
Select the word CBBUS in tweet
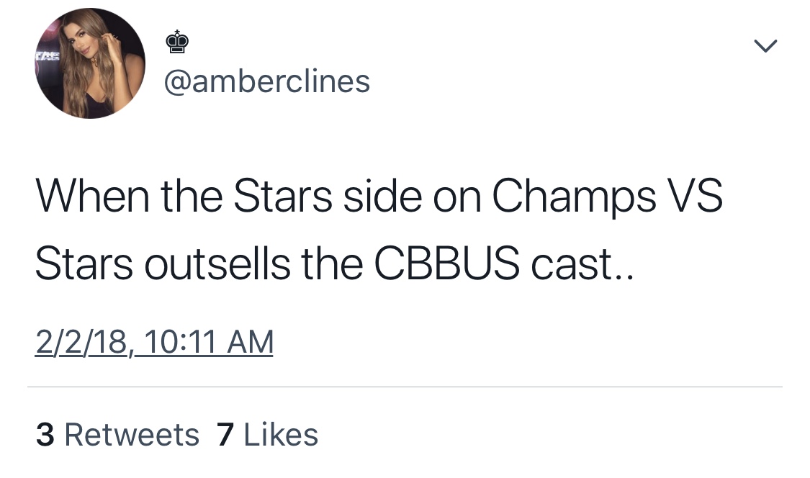tap(446, 263)
